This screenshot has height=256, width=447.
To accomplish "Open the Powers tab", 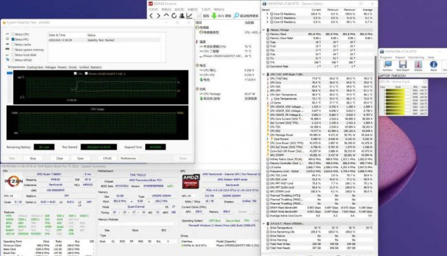I will [62, 67].
